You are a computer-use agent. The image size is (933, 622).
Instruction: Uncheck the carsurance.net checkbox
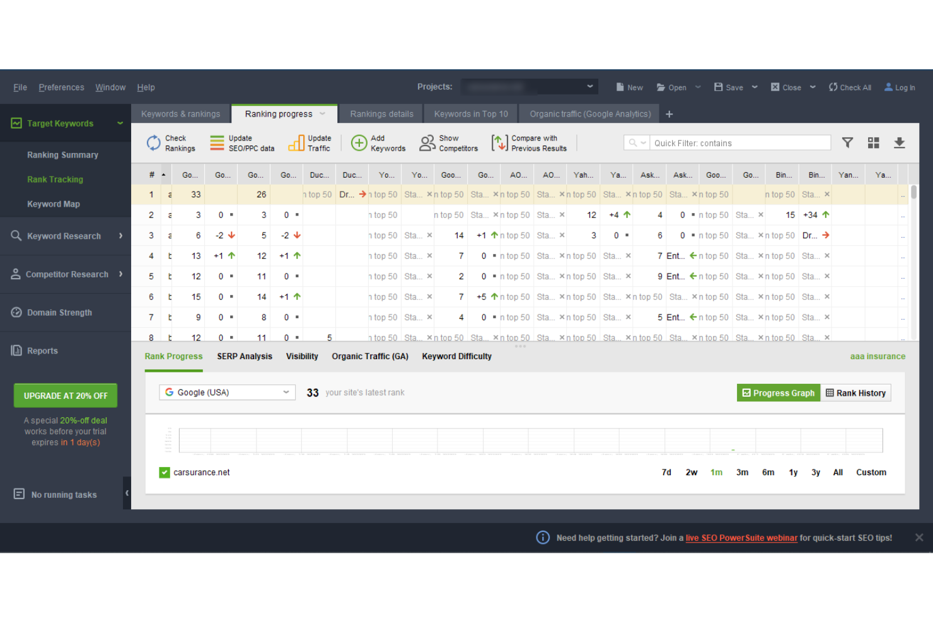[x=164, y=472]
